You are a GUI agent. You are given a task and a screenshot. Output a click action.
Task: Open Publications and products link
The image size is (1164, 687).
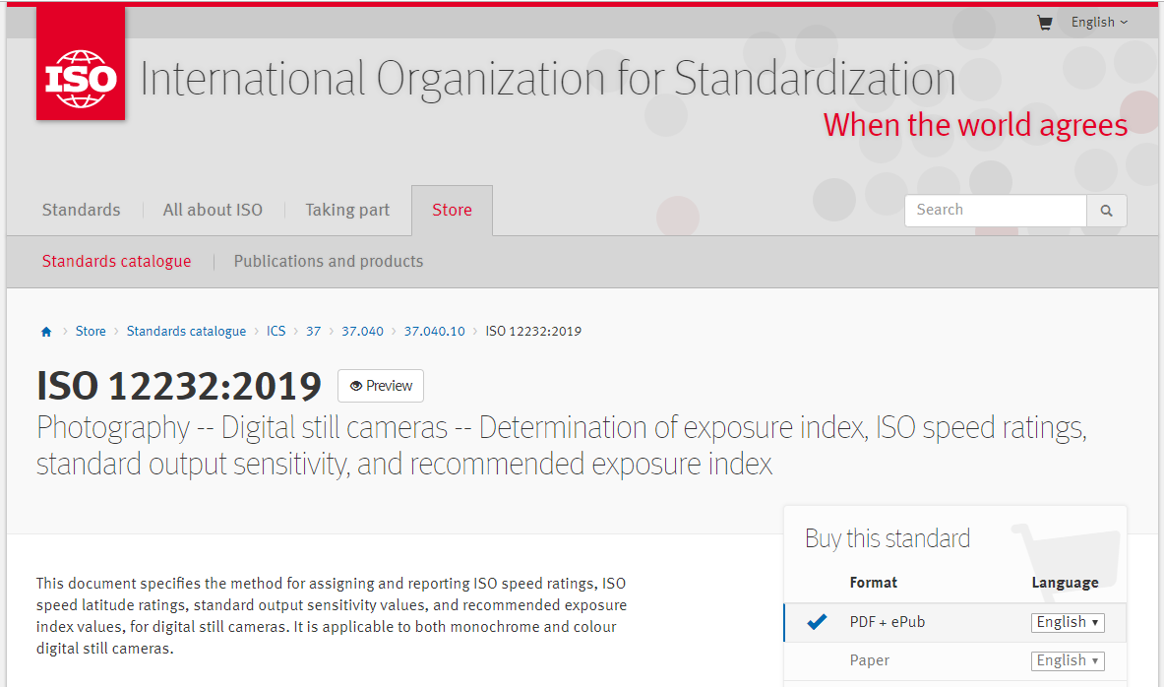pos(328,262)
